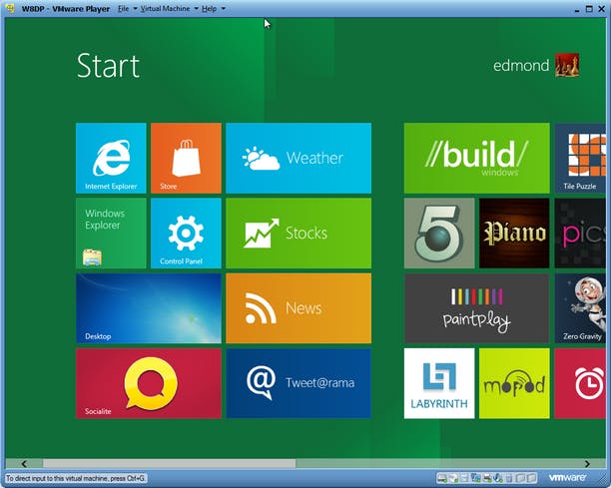Open the mopod tile
Image resolution: width=611 pixels, height=488 pixels.
coord(514,383)
